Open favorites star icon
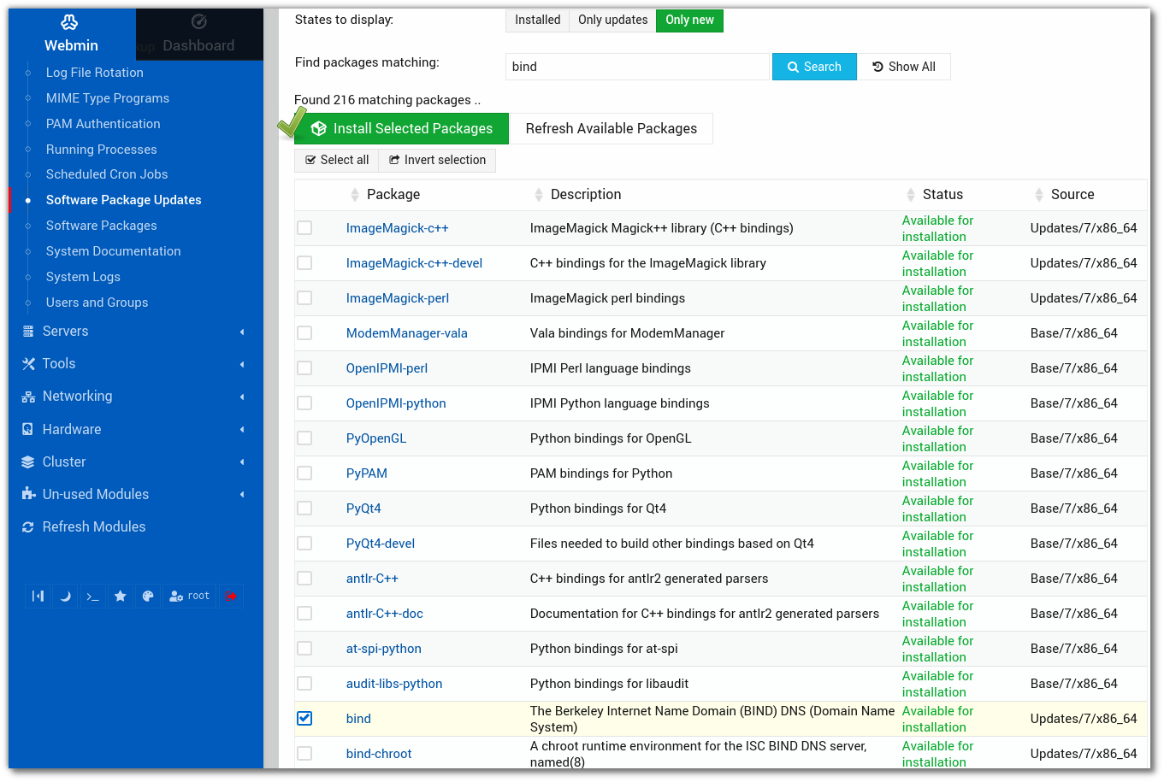Viewport: 1164px width, 782px height. (x=121, y=597)
